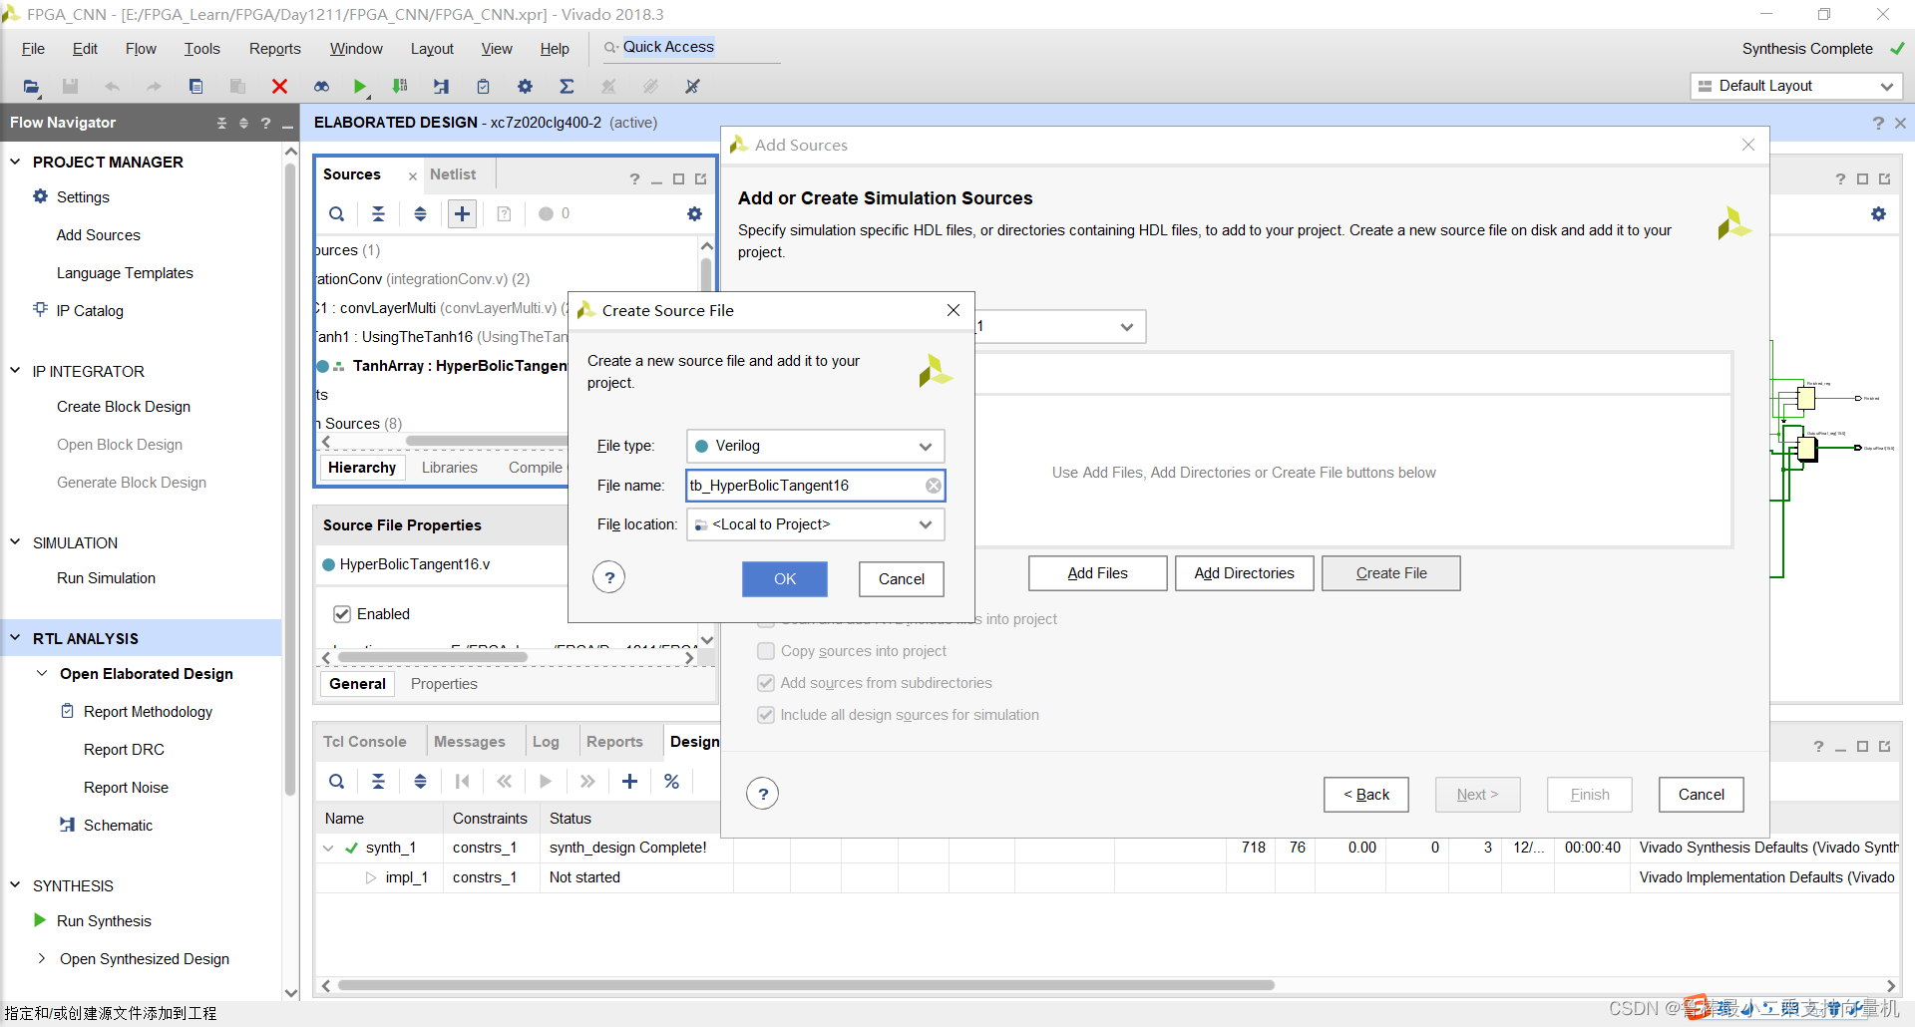Click the Add Directories button
This screenshot has height=1027, width=1915.
(1244, 573)
